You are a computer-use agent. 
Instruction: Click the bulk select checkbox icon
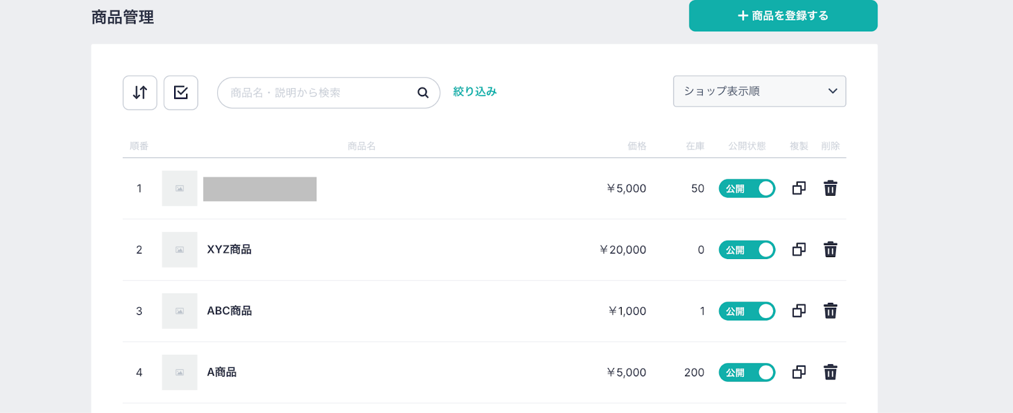click(181, 92)
